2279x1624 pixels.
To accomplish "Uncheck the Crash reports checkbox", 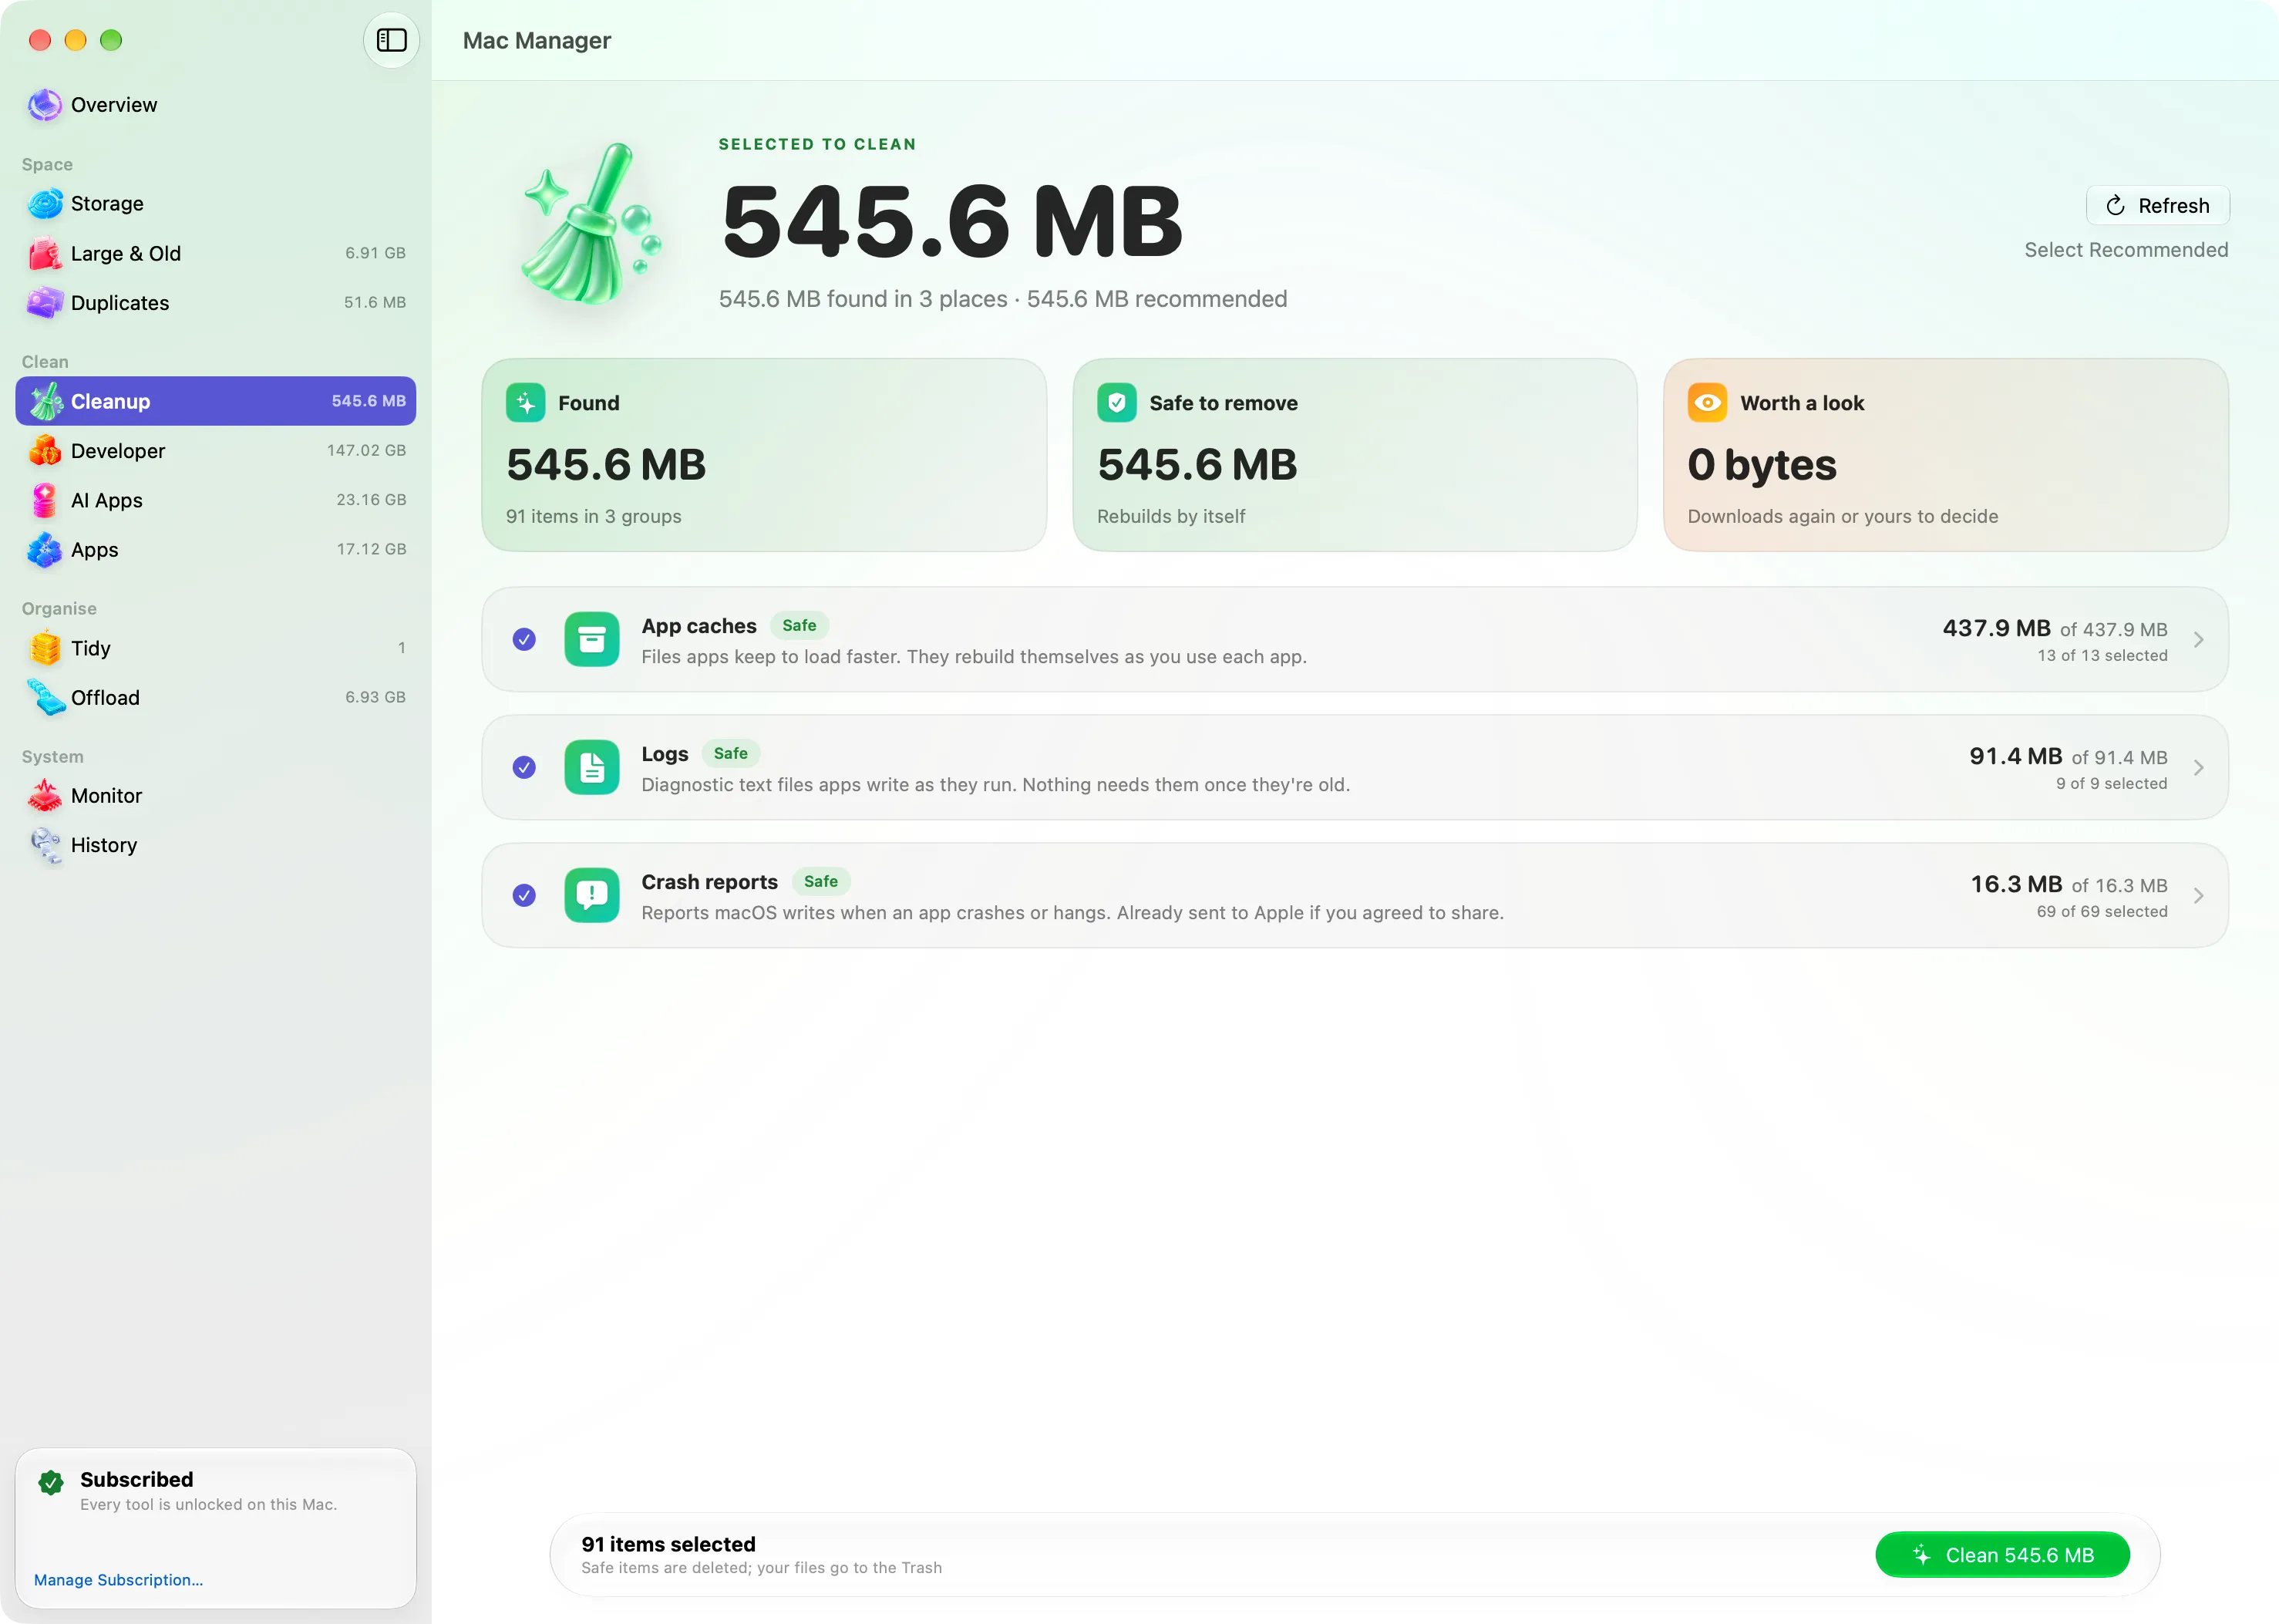I will click(x=523, y=896).
